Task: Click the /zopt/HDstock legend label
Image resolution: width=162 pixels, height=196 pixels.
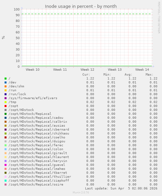Action: [21, 110]
